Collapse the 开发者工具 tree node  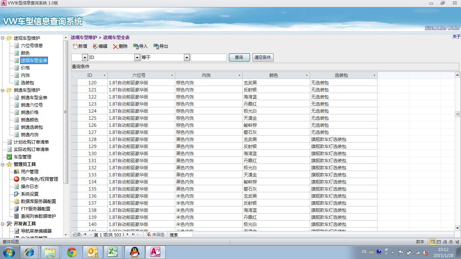pos(3,224)
